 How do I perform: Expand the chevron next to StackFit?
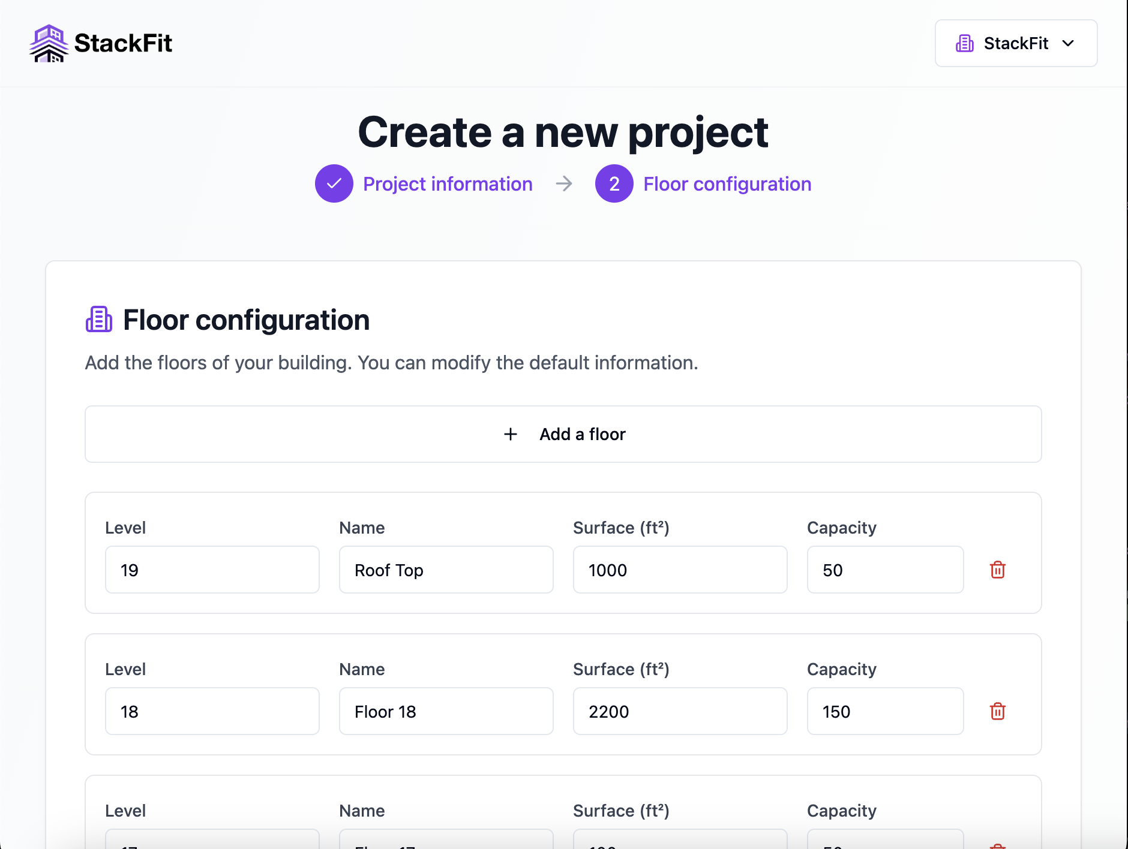pyautogui.click(x=1068, y=43)
